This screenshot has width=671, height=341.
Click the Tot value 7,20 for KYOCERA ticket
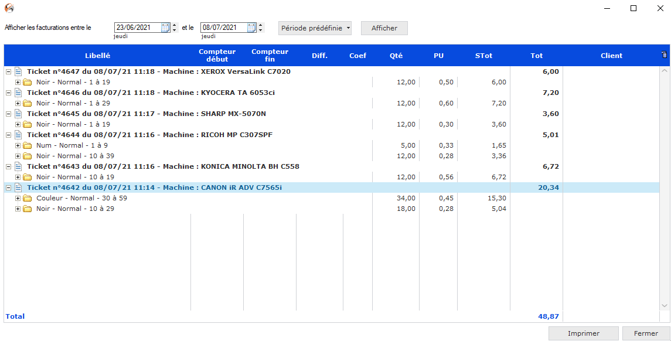coord(551,93)
